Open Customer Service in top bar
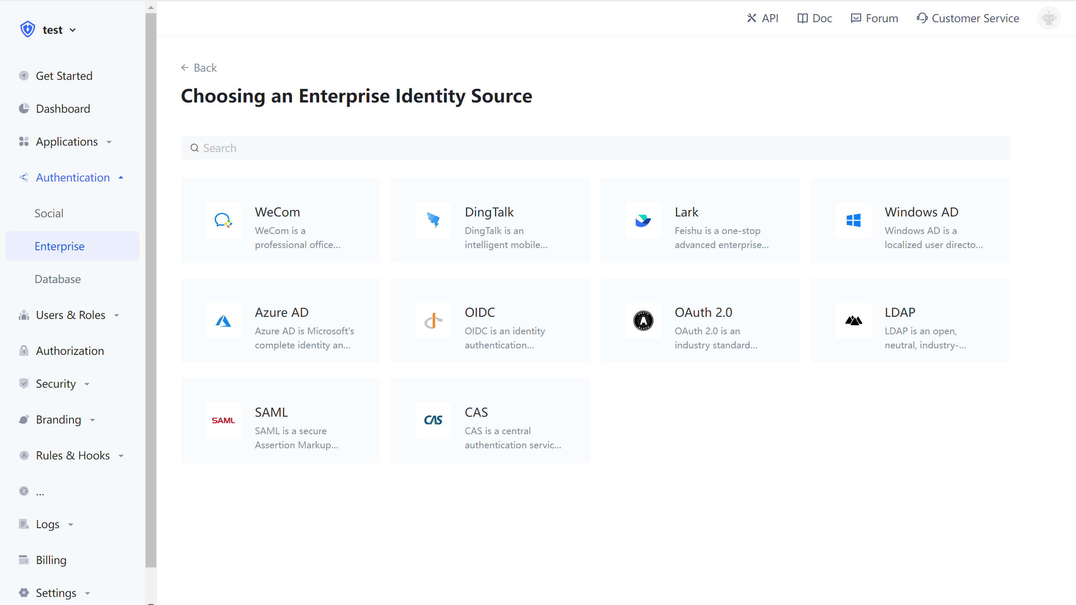This screenshot has height=605, width=1076. pyautogui.click(x=968, y=18)
